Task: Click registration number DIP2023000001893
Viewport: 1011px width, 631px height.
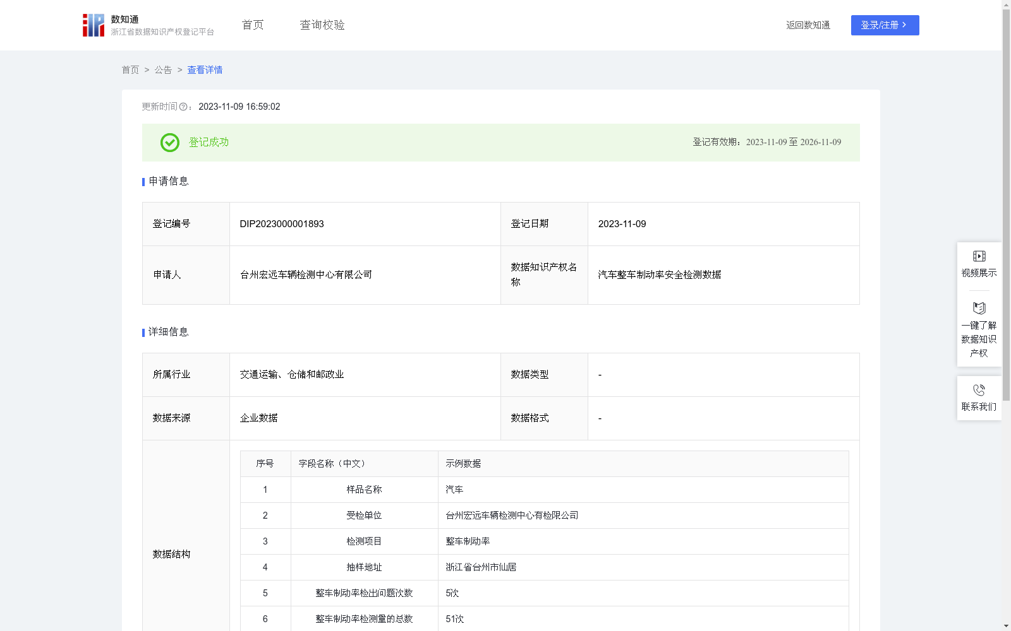Action: (x=282, y=224)
